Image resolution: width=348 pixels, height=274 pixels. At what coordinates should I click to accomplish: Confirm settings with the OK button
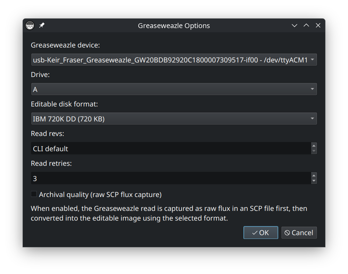coord(260,233)
